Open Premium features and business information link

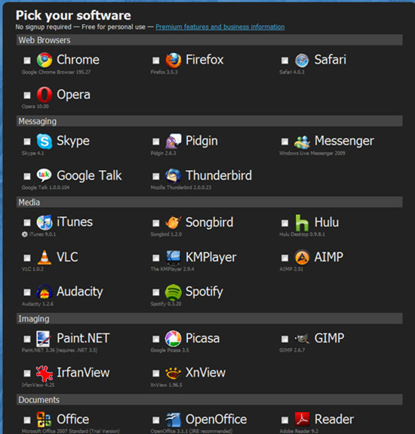(220, 27)
